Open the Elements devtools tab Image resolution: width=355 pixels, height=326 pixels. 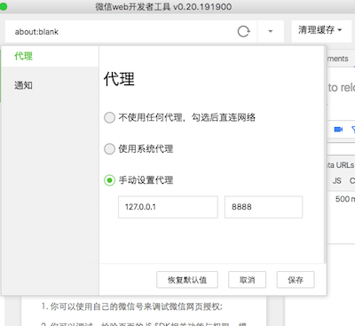tap(338, 59)
